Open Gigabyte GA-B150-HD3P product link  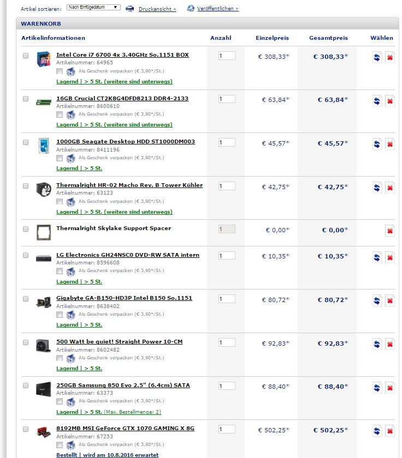coord(124,298)
